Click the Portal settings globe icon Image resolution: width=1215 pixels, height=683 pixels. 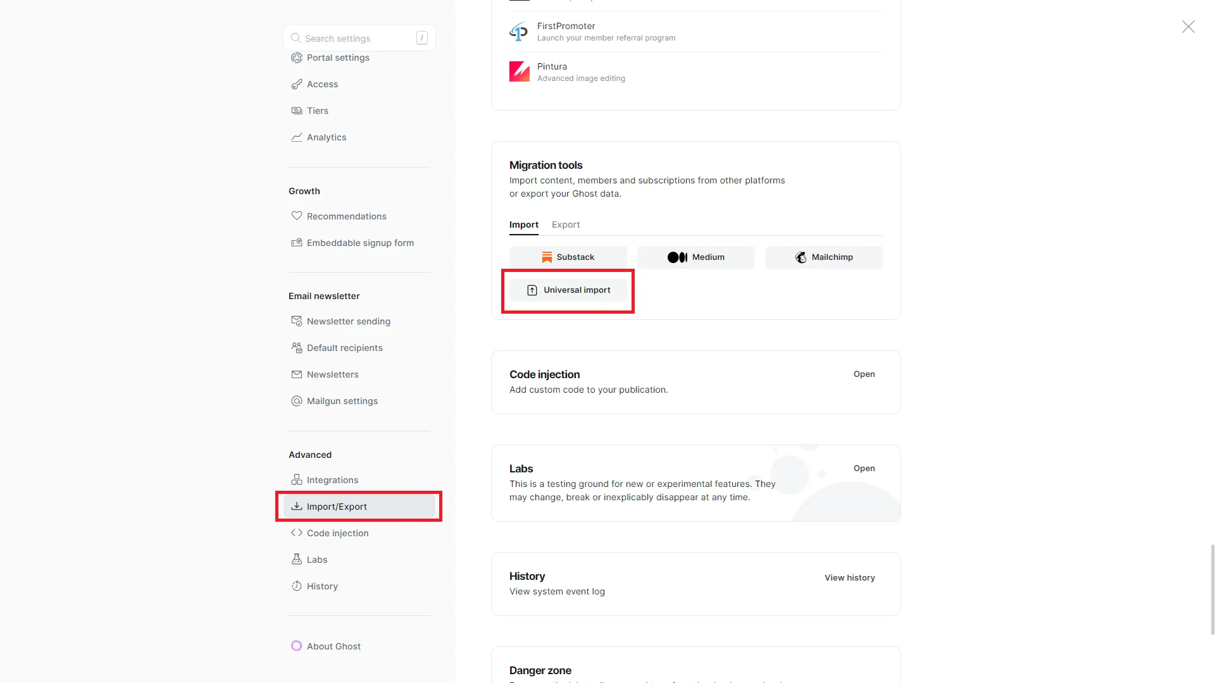pos(297,58)
